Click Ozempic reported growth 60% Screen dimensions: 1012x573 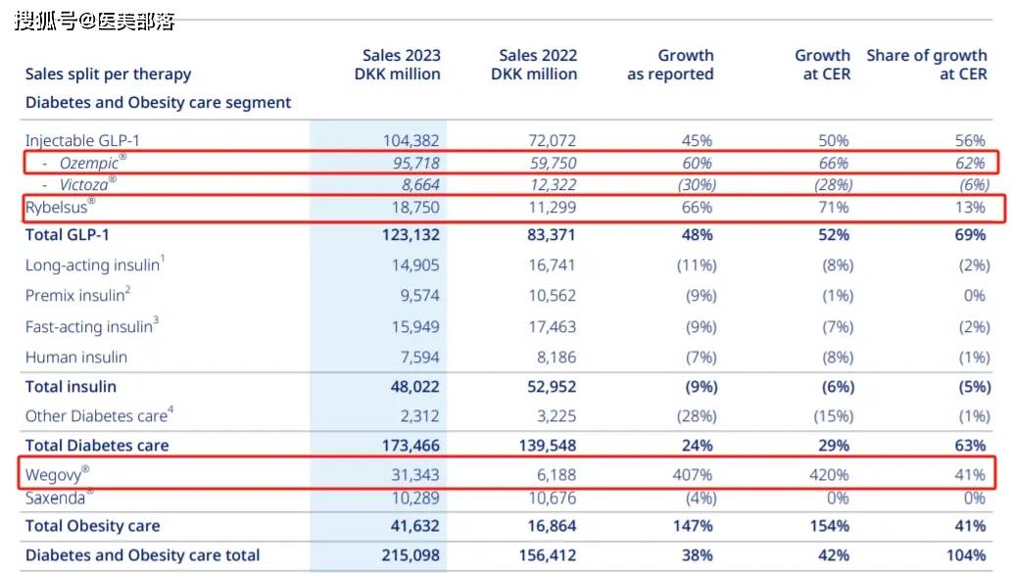[x=698, y=164]
